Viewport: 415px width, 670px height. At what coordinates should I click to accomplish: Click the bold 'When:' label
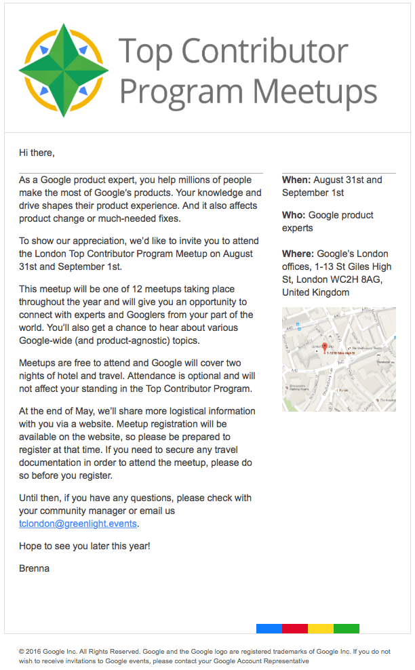[x=296, y=180]
